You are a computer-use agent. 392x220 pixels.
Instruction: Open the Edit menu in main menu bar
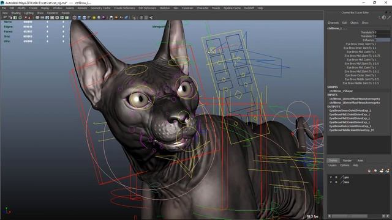tap(12, 8)
